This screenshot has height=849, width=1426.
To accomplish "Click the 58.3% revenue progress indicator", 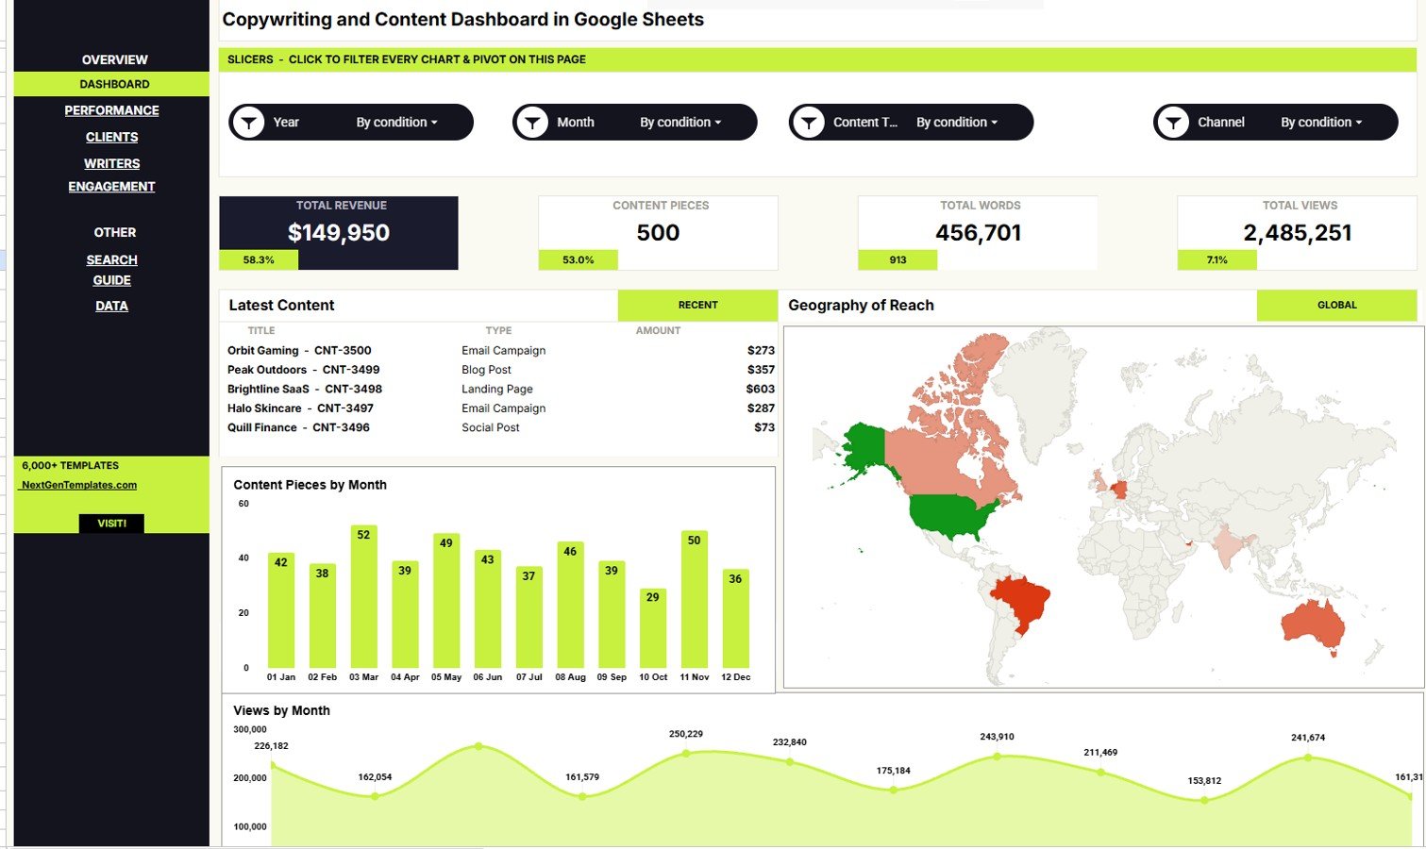I will [x=259, y=259].
